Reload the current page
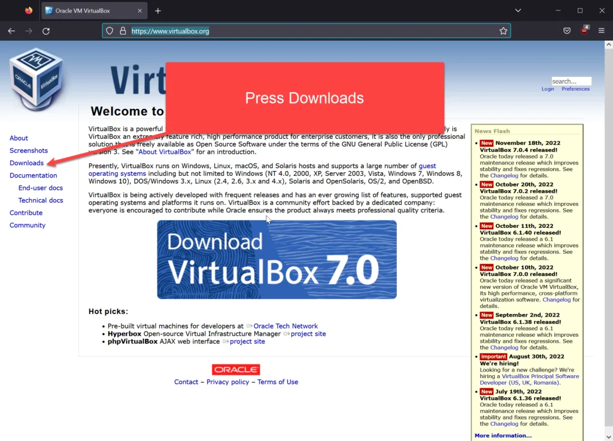The image size is (613, 441). (x=47, y=31)
